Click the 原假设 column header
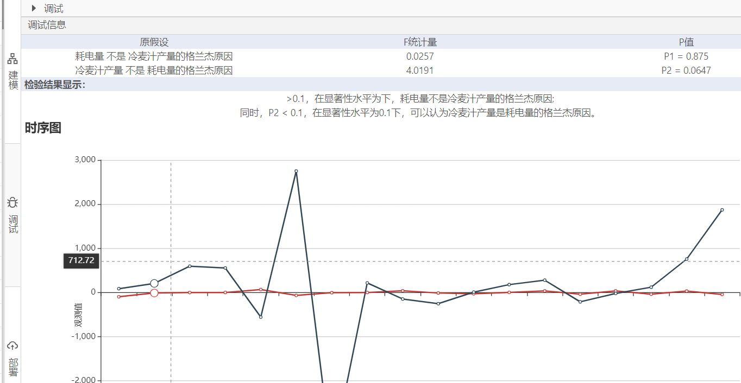 click(154, 42)
